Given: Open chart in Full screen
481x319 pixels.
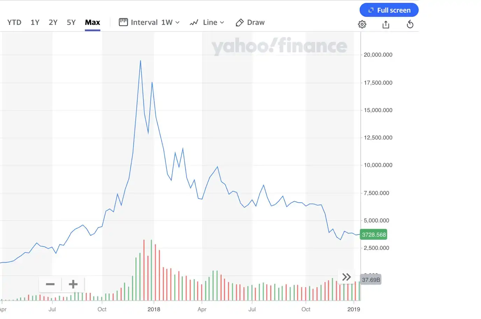Looking at the screenshot, I should click(389, 10).
